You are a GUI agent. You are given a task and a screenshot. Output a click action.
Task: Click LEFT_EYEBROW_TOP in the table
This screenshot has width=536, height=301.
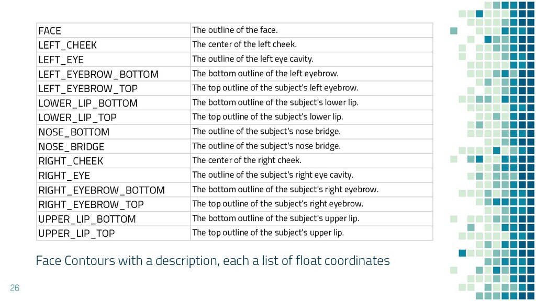(x=88, y=89)
